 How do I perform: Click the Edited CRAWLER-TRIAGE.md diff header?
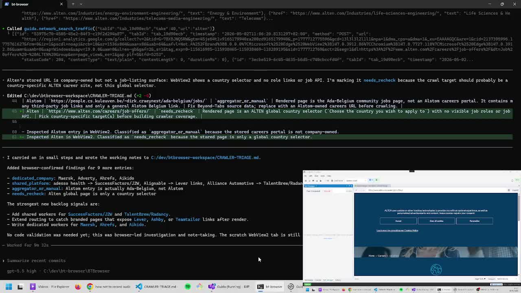pos(79,96)
